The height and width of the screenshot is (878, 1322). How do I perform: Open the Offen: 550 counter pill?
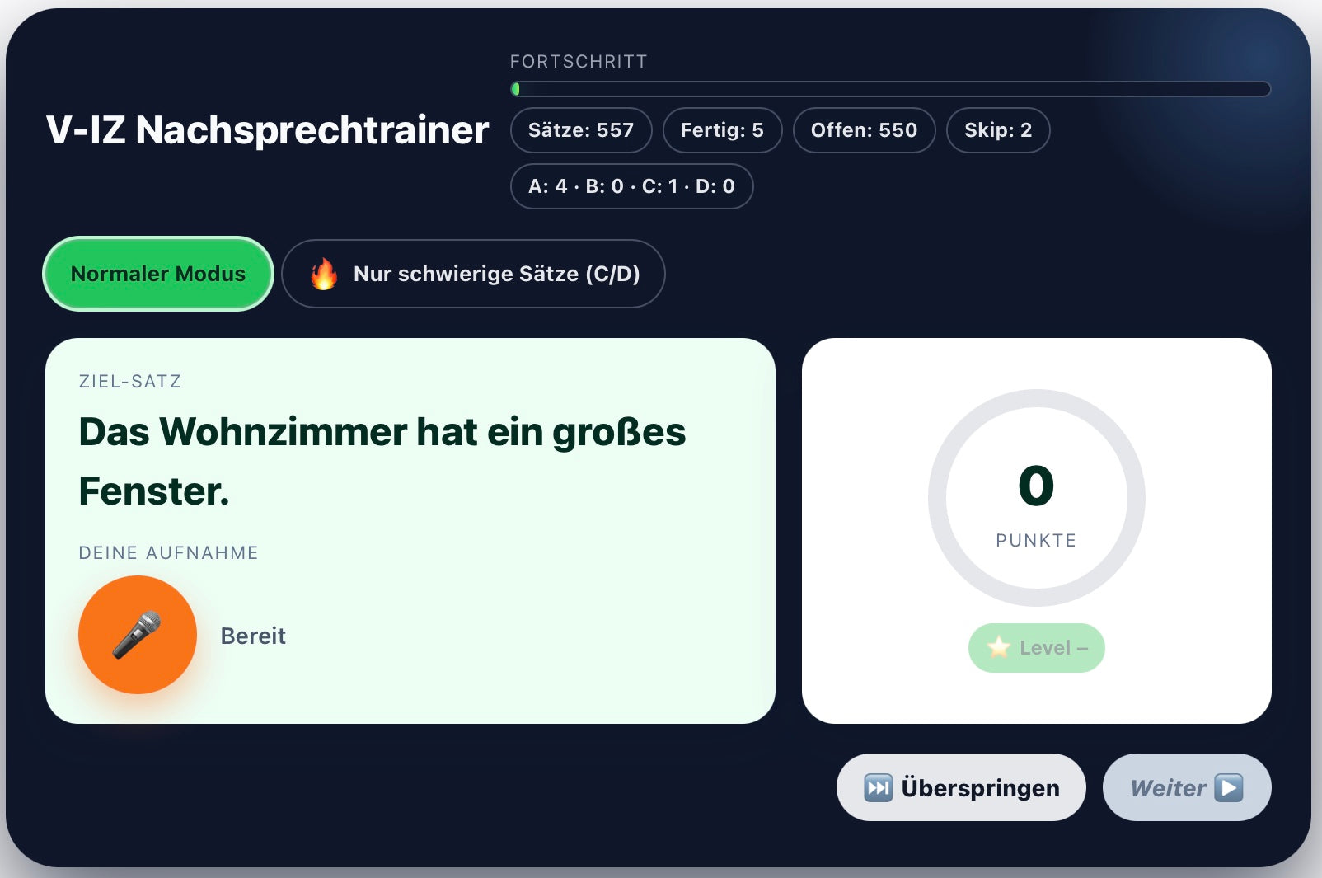pyautogui.click(x=864, y=130)
